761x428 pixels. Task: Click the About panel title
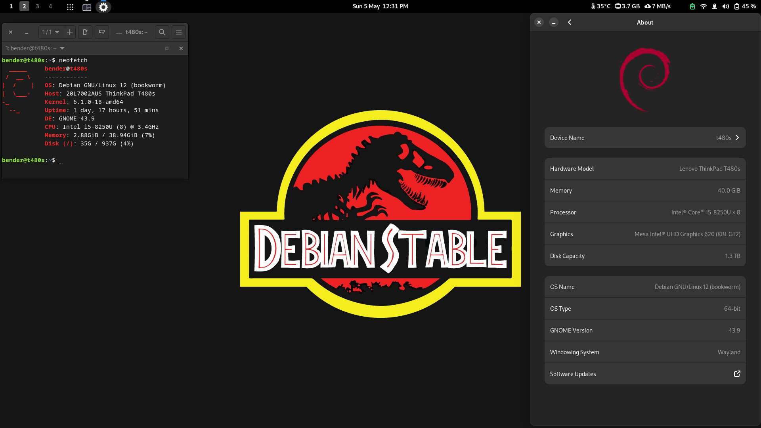(x=645, y=23)
